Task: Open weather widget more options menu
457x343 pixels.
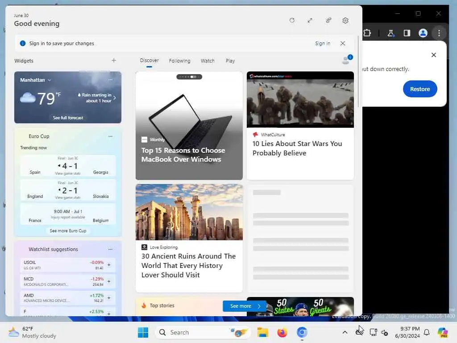Action: (x=110, y=79)
